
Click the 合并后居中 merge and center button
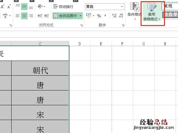[x=65, y=16]
